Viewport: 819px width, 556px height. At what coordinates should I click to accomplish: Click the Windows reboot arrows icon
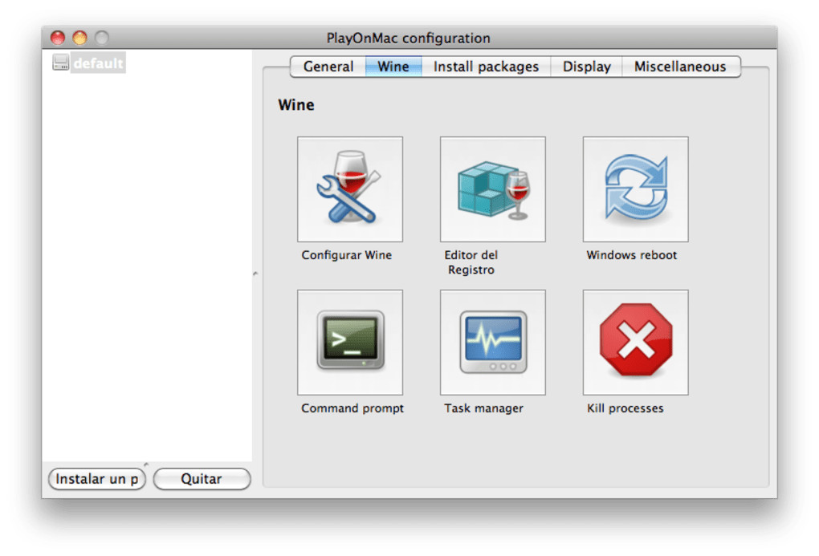coord(636,189)
